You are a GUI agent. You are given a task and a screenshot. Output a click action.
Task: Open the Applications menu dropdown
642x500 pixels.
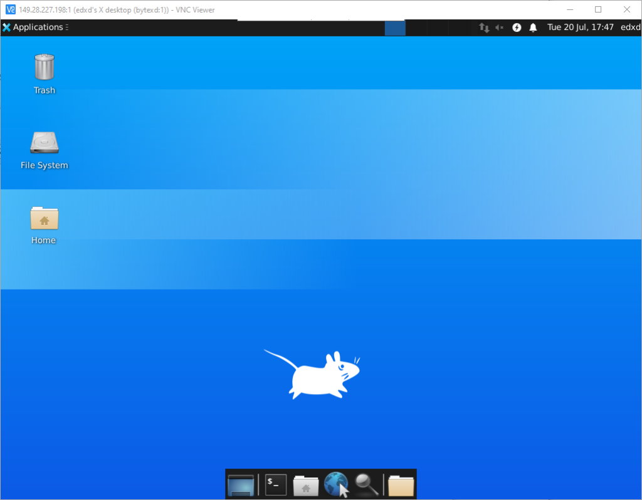tap(34, 27)
